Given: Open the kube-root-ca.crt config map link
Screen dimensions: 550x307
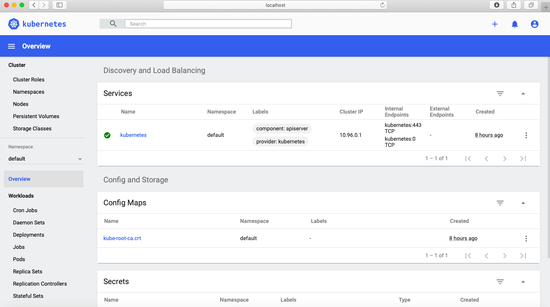Looking at the screenshot, I should pyautogui.click(x=122, y=238).
